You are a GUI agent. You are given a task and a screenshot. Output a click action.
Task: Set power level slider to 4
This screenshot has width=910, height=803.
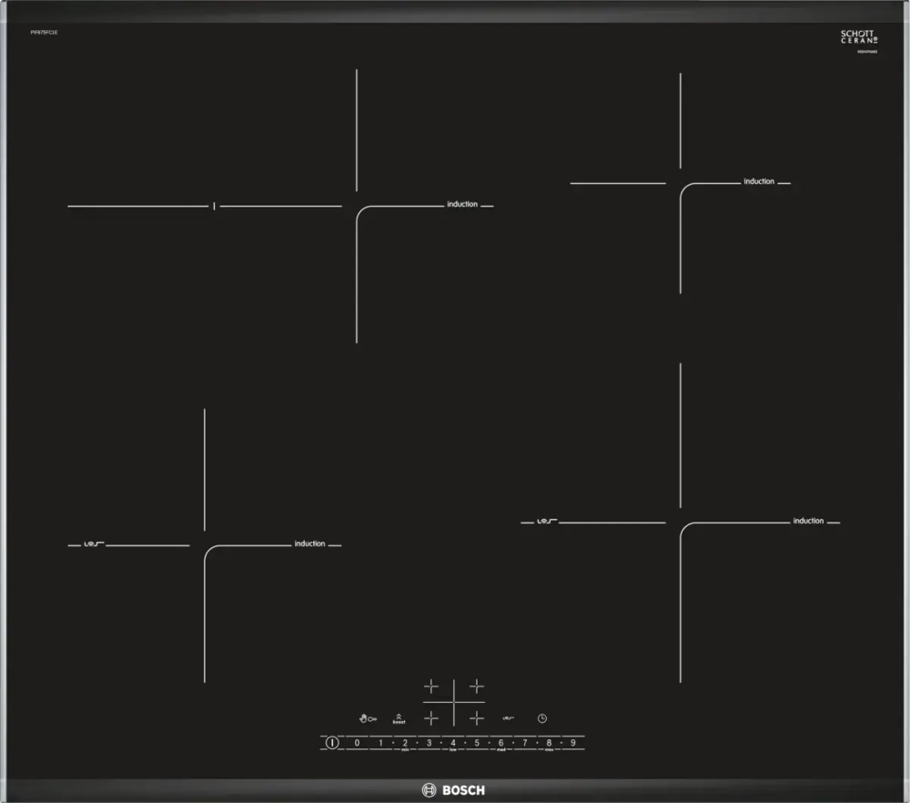click(453, 743)
